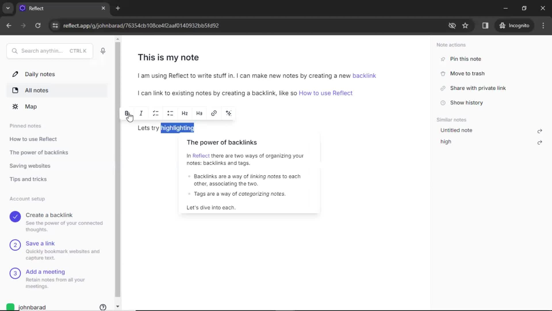Toggle bullet list formatting
This screenshot has width=552, height=311.
pyautogui.click(x=170, y=113)
